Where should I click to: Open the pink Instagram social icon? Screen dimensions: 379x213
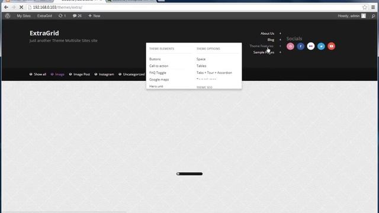pos(290,46)
